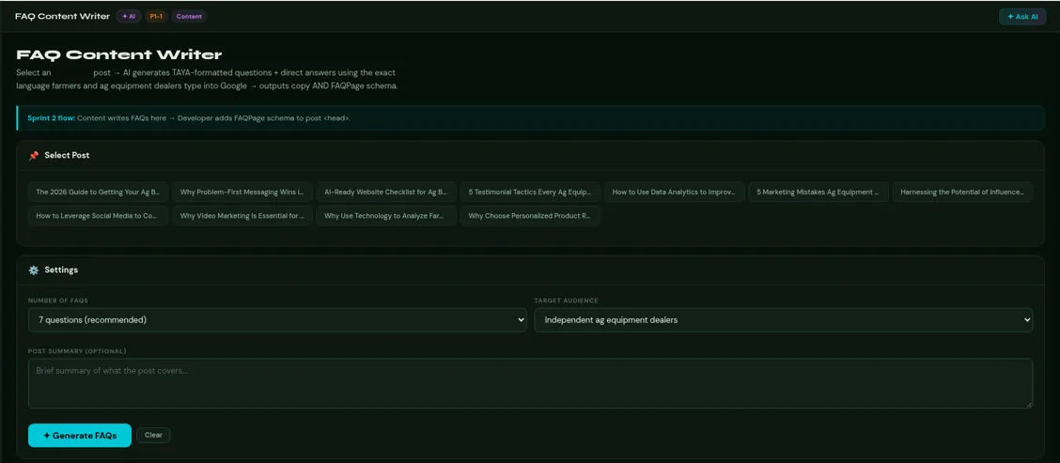
Task: Click the Generate FAQs button
Action: click(80, 435)
